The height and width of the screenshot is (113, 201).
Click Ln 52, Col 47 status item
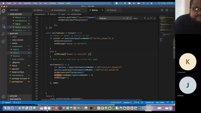tap(116, 103)
